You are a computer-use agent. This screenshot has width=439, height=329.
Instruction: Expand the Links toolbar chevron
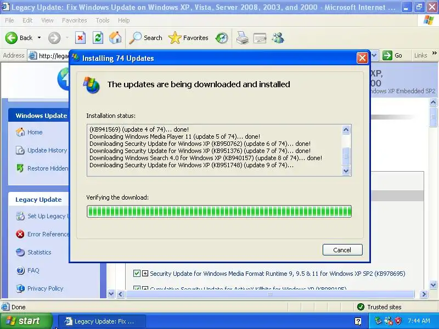pos(434,53)
